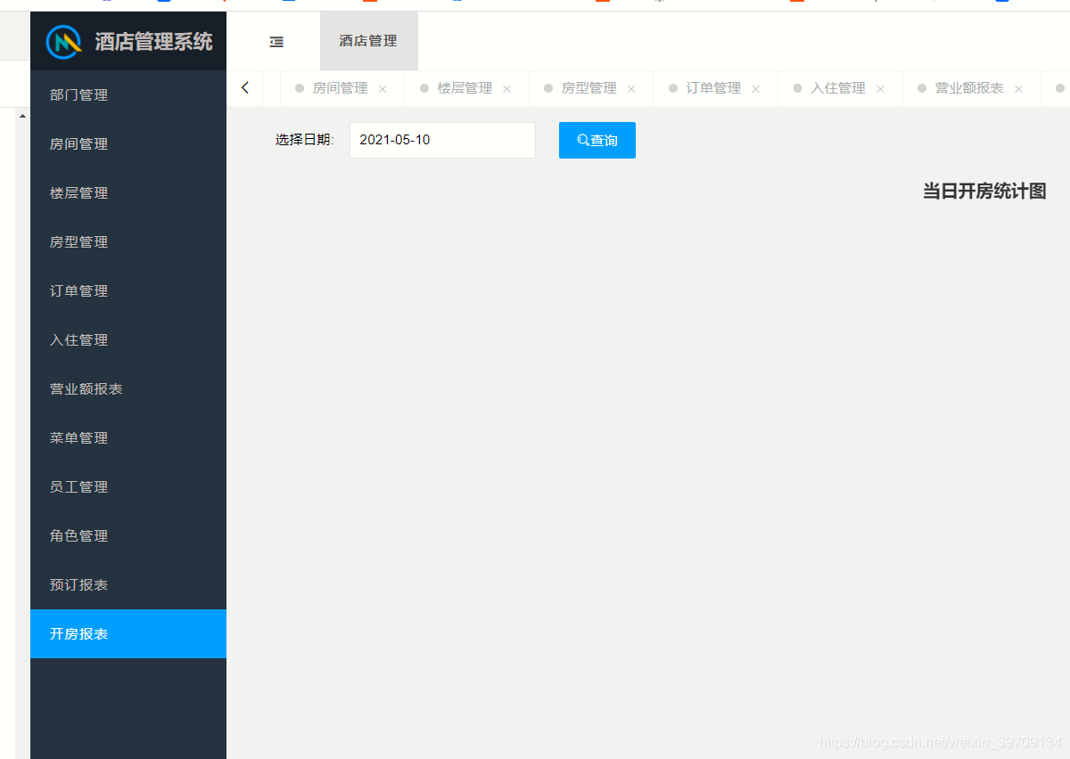
Task: Click the 查询 search button
Action: tap(597, 140)
